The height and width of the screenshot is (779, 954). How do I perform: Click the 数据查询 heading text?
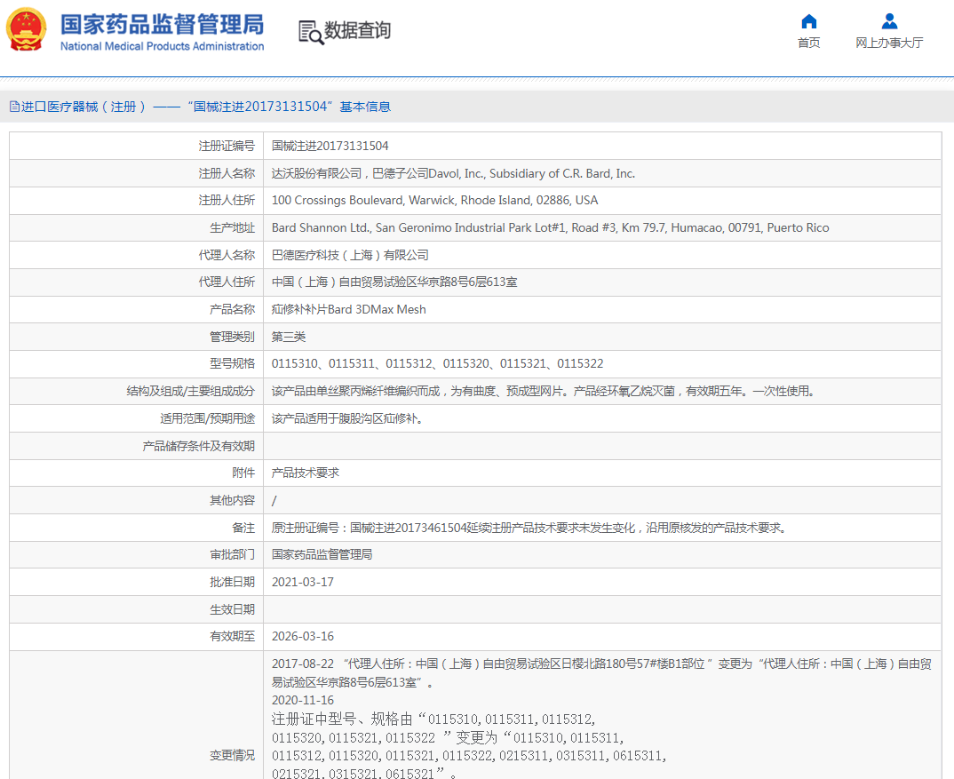coord(357,30)
